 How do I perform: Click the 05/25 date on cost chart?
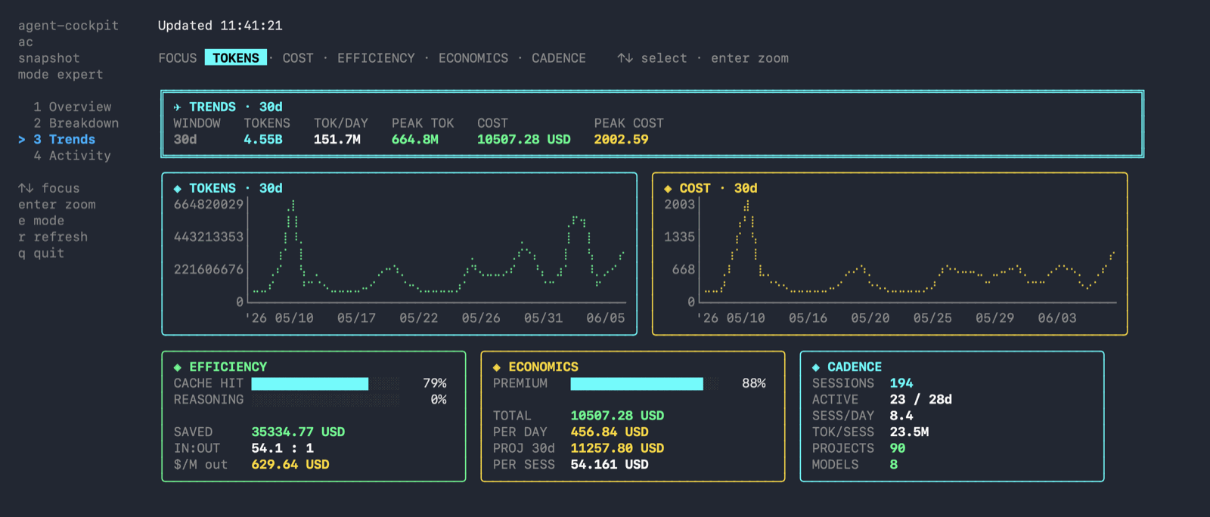932,318
